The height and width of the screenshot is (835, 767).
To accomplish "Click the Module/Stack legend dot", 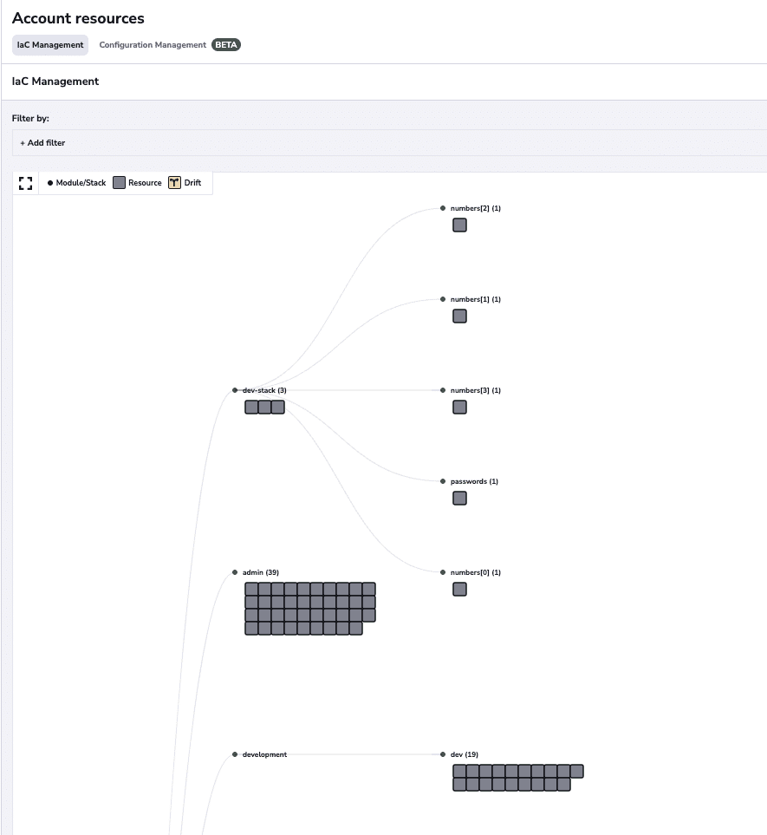I will click(50, 183).
